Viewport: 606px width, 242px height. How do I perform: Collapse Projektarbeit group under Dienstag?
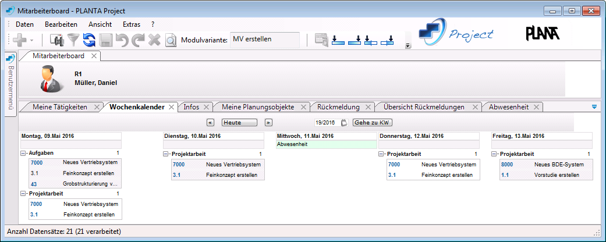tap(166, 154)
